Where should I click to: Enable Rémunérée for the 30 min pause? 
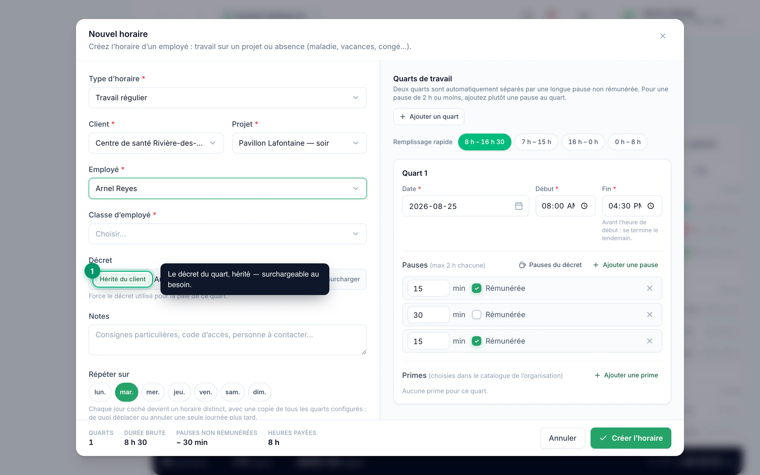pos(476,315)
